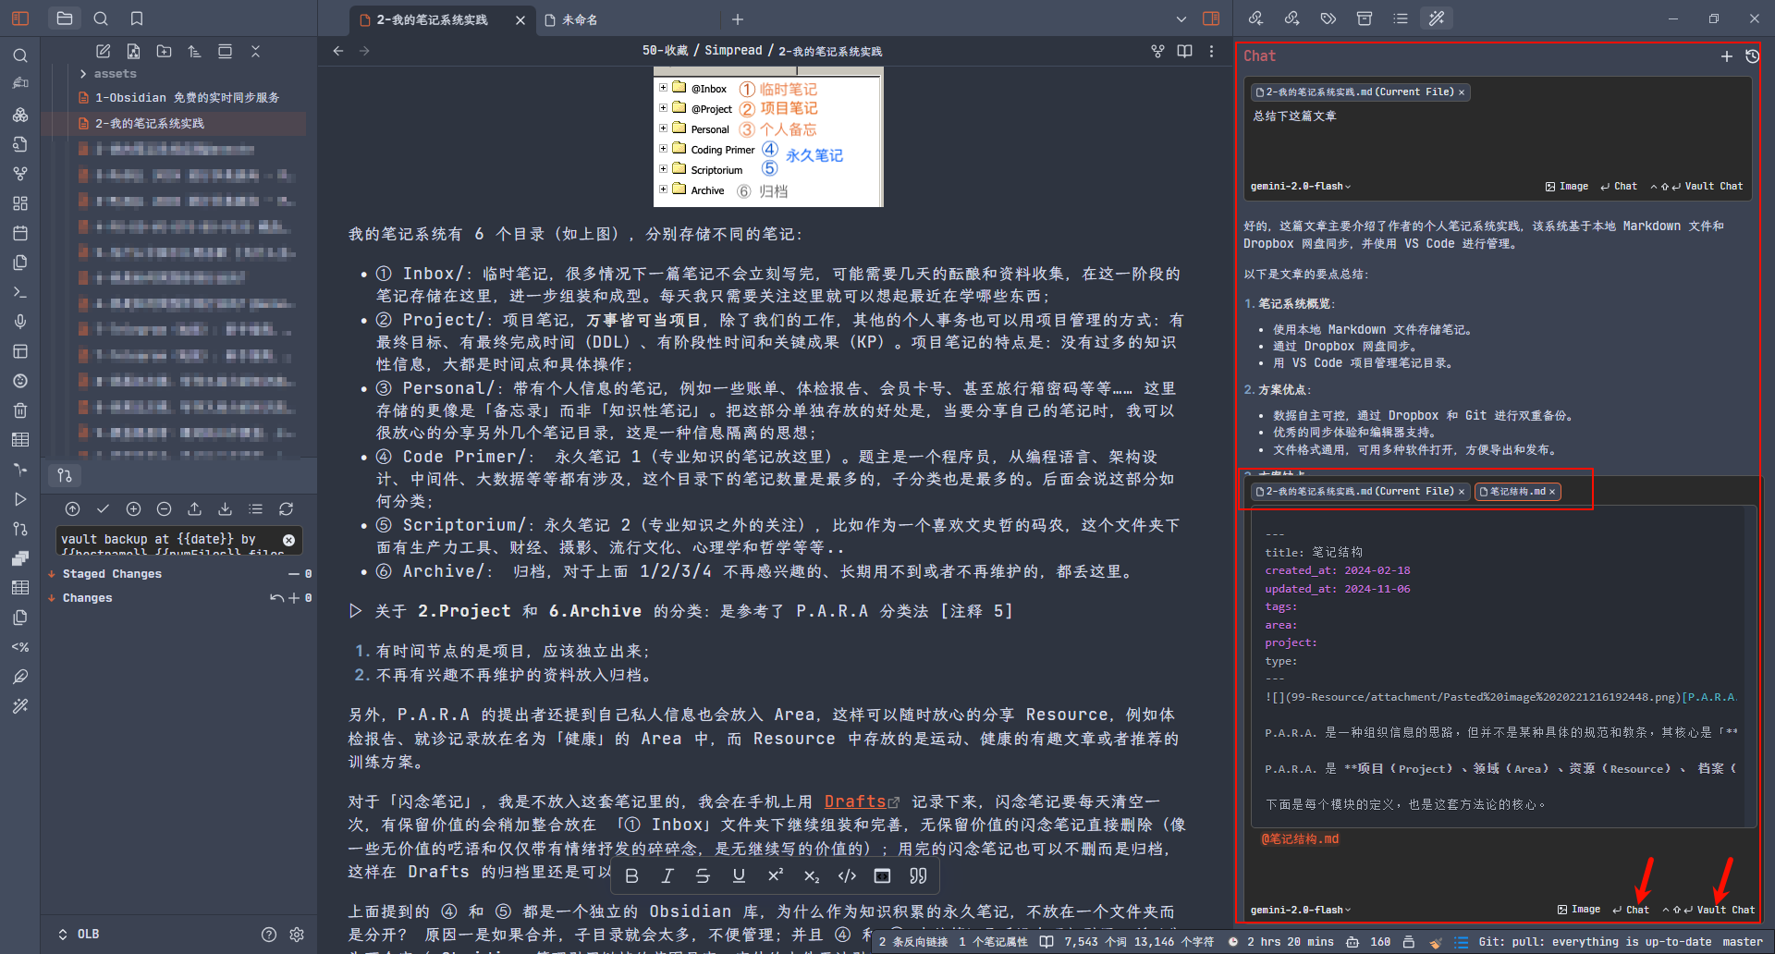Click the new chat plus icon in Chat panel
The height and width of the screenshot is (954, 1775).
point(1726,56)
